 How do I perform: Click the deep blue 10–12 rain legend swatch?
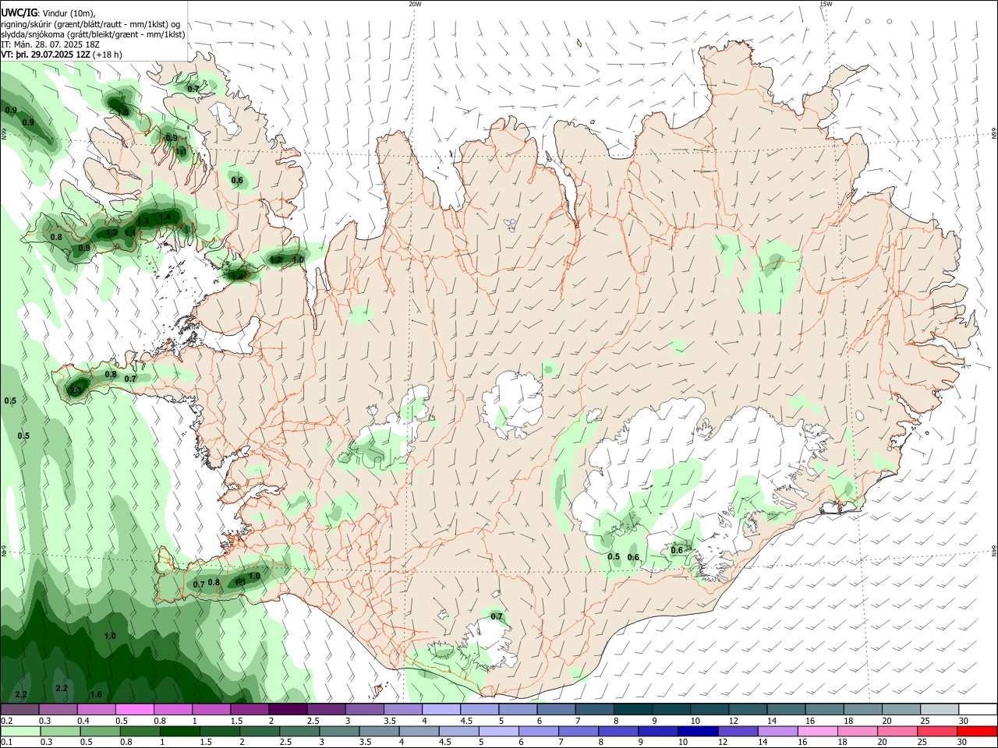(x=699, y=732)
